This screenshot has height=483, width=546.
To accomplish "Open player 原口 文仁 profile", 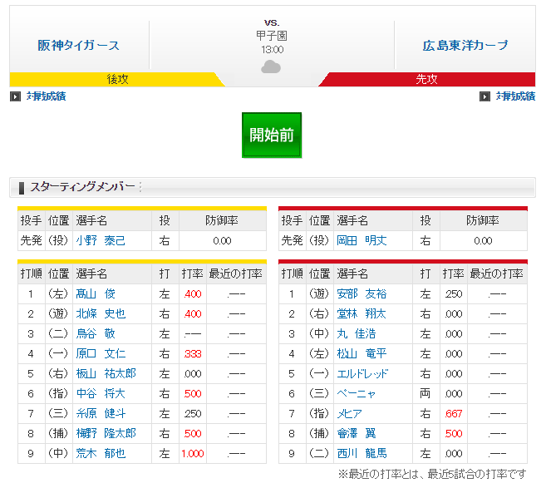I will (x=101, y=353).
